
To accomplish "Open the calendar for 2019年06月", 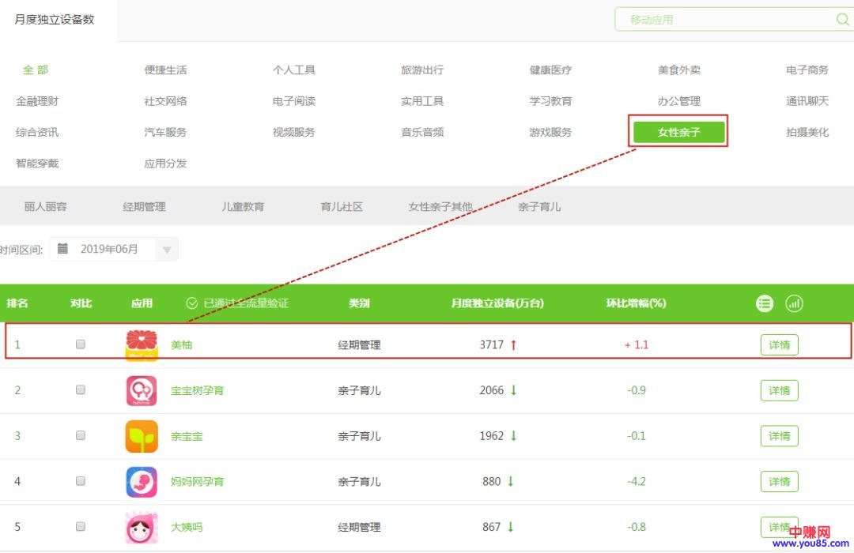I will [x=63, y=249].
